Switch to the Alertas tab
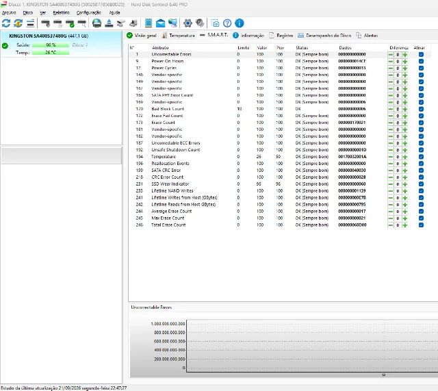 (367, 36)
